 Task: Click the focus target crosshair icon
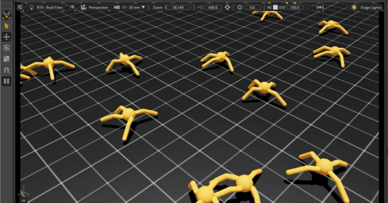pyautogui.click(x=227, y=7)
